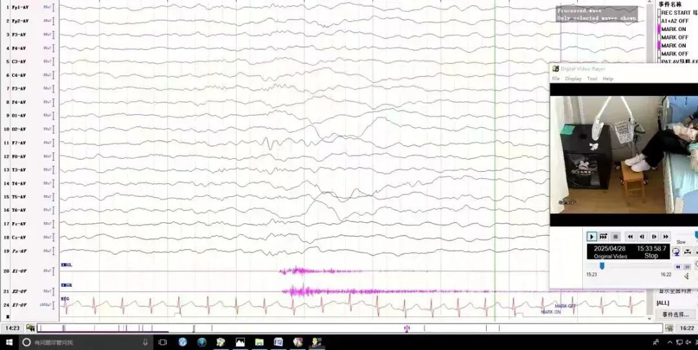Stop video with the square stop button

[x=615, y=237]
